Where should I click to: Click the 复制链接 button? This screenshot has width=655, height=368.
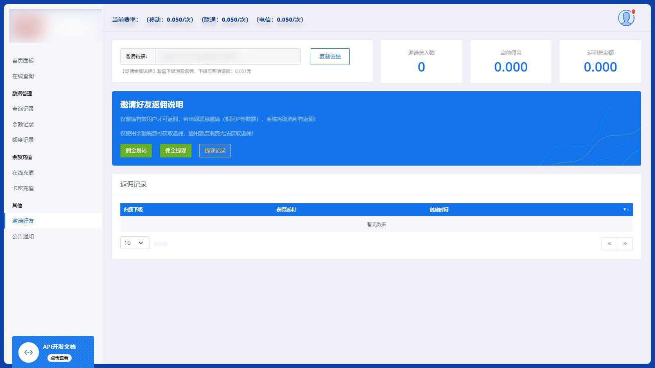pos(330,56)
